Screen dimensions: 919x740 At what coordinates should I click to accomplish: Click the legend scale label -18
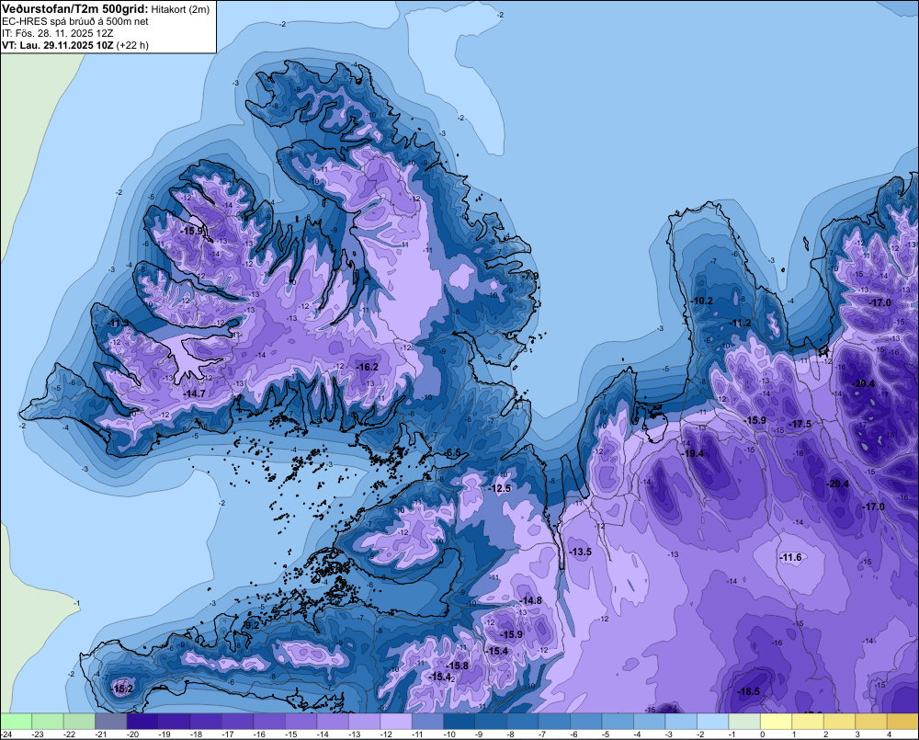tap(196, 734)
